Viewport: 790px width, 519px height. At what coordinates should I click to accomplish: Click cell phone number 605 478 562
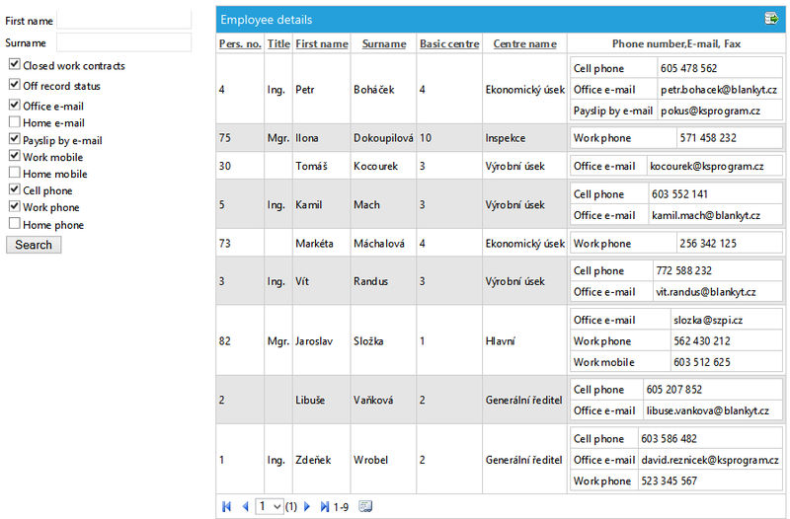pos(688,68)
